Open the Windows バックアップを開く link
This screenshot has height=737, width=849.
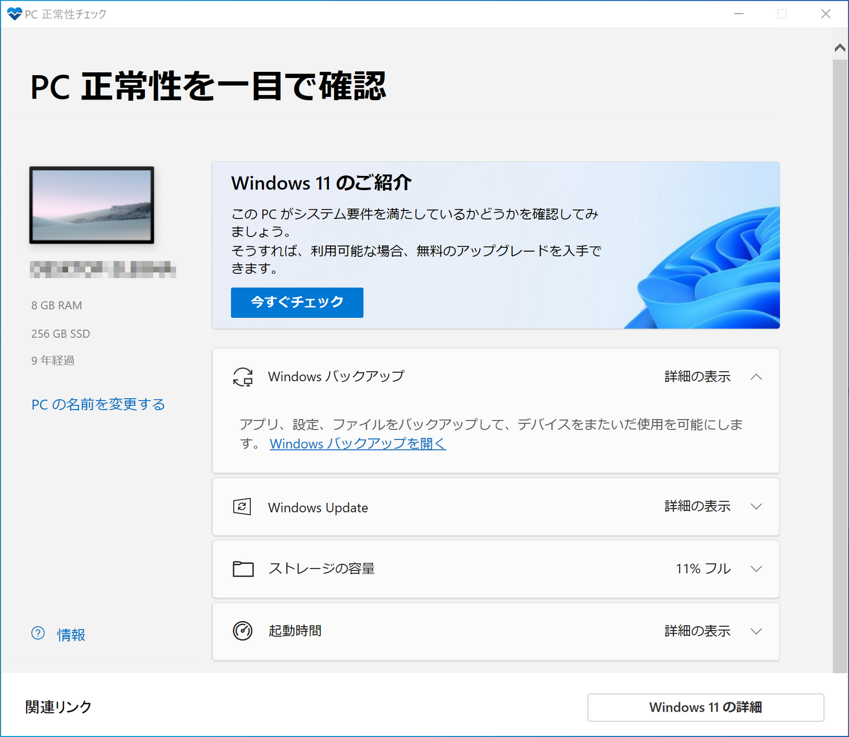tap(357, 444)
